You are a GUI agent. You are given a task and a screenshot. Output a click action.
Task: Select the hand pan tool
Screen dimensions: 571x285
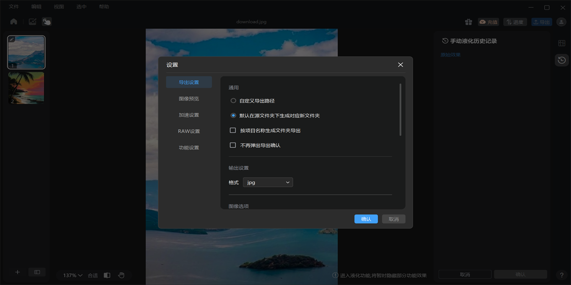[121, 275]
